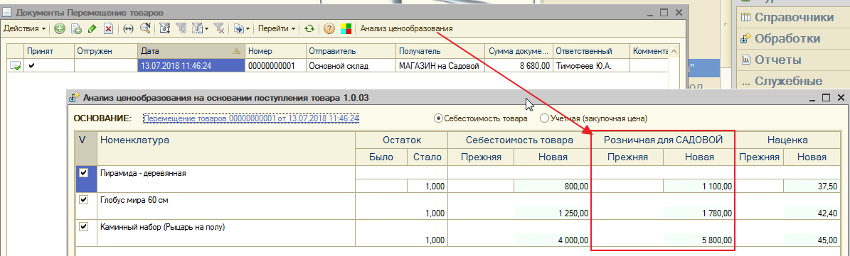Screen dimensions: 850x256
Task: Click new markup value 37,50
Action: pos(812,187)
